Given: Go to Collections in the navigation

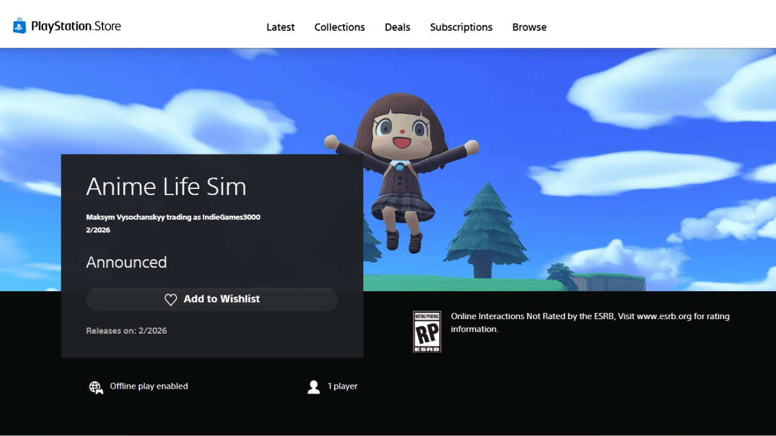Looking at the screenshot, I should click(x=339, y=27).
